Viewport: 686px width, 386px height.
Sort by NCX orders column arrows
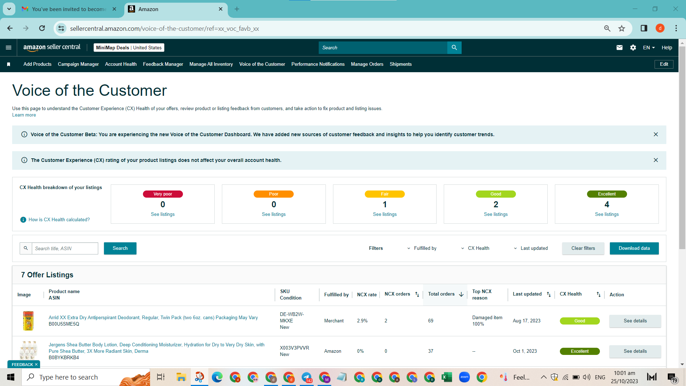tap(417, 295)
